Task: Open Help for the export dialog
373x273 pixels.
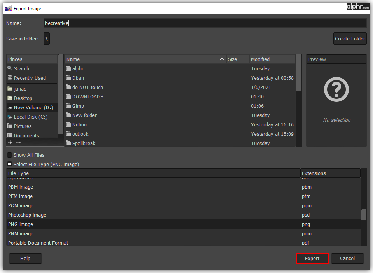Action: (x=25, y=259)
